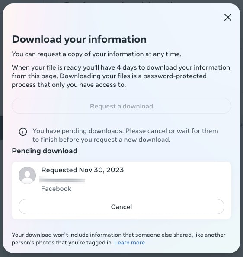Click the gray profile avatar icon

27,175
